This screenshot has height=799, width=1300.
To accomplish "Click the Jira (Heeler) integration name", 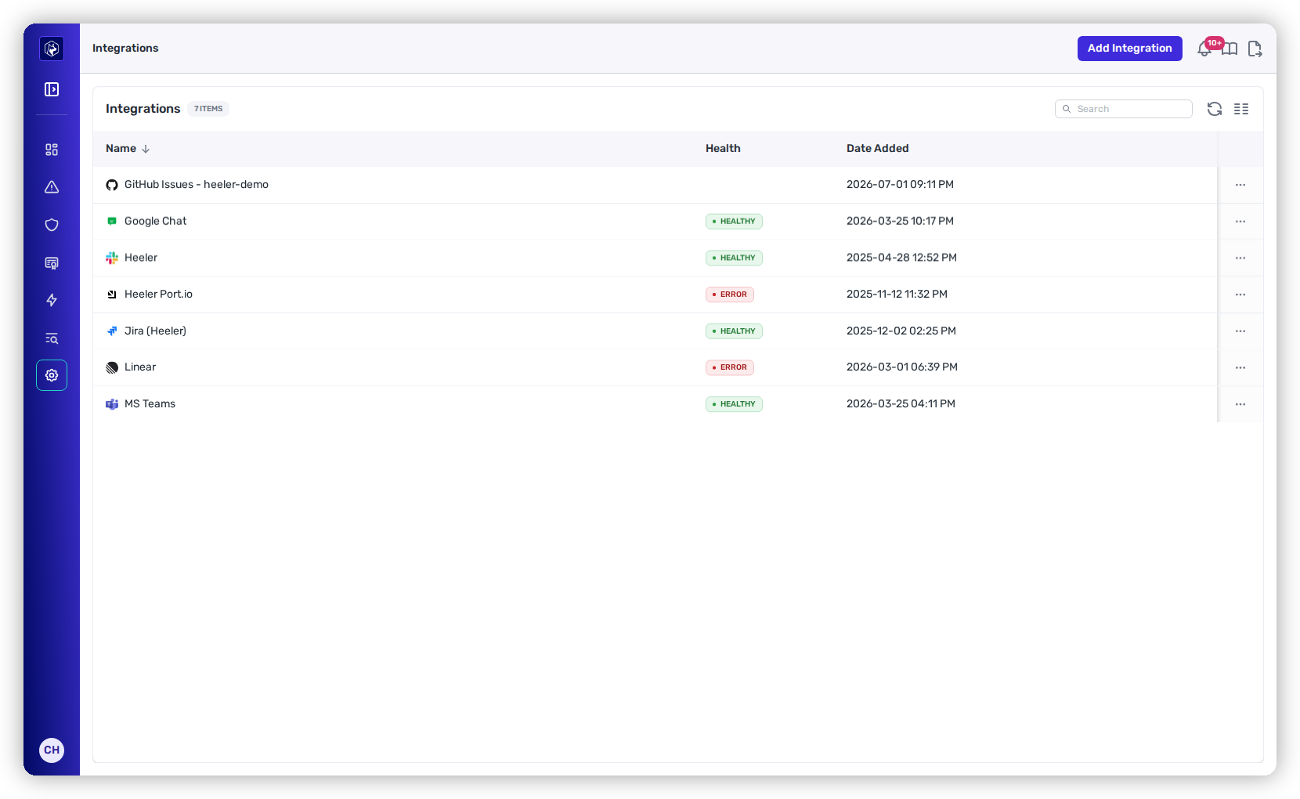I will (155, 331).
